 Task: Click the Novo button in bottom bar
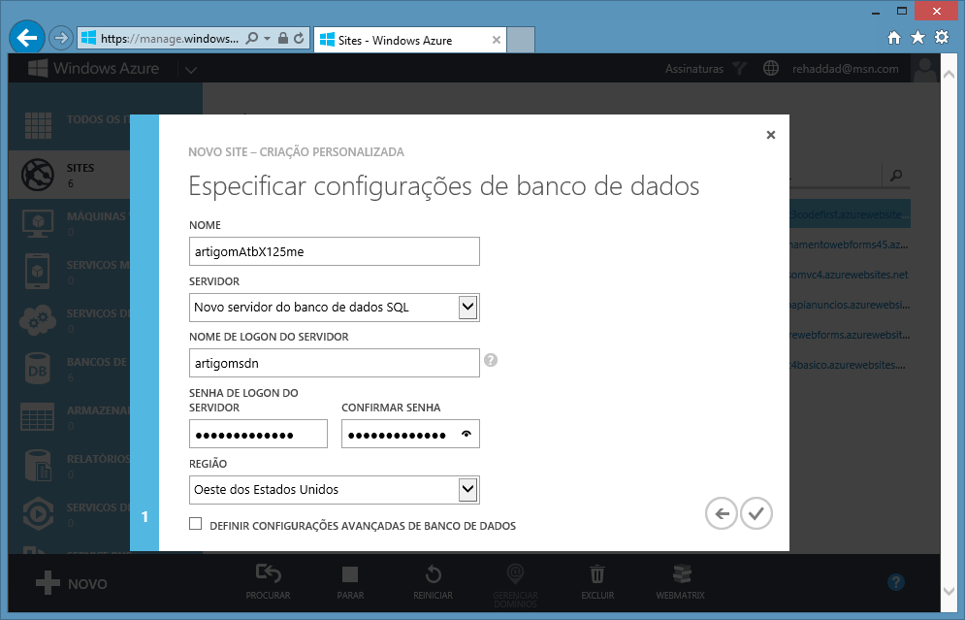coord(72,583)
